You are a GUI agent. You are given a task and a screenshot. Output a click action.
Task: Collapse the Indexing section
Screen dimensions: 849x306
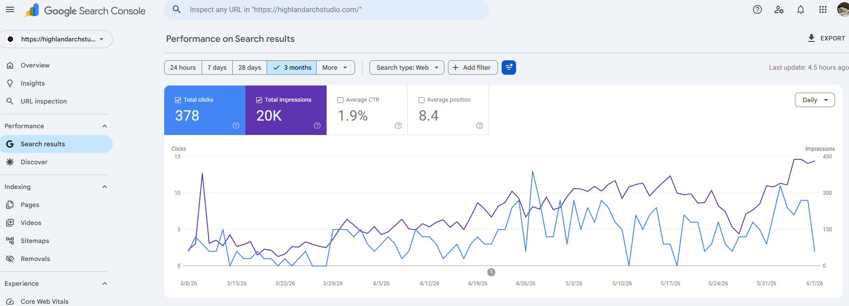click(105, 187)
